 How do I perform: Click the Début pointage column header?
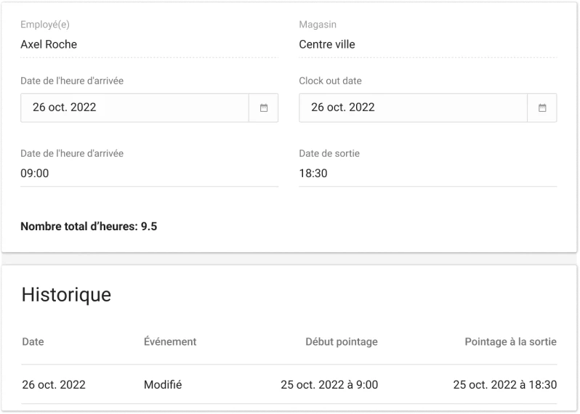click(x=341, y=341)
